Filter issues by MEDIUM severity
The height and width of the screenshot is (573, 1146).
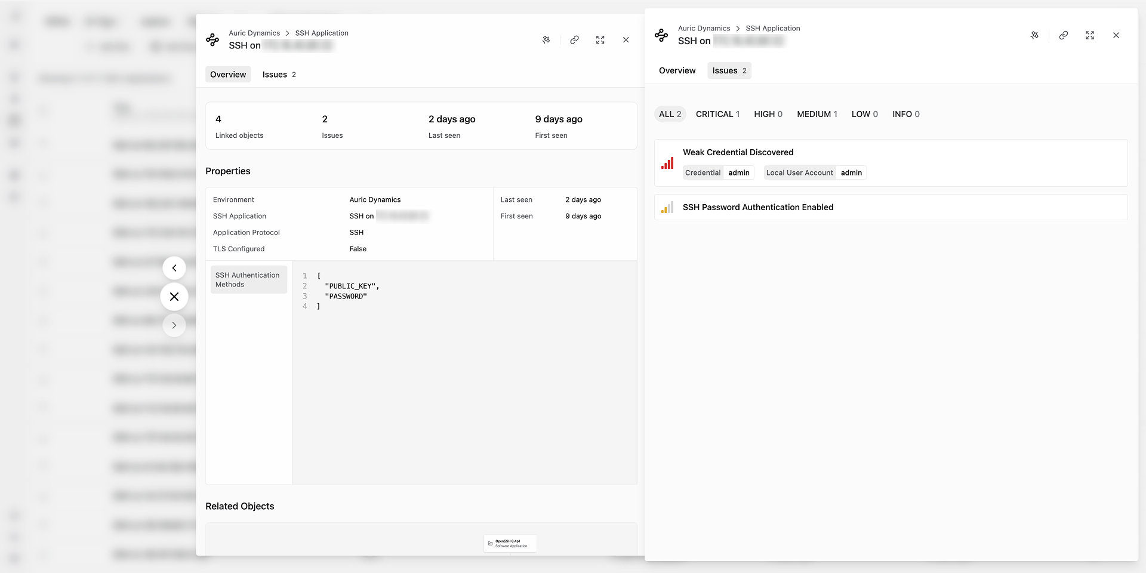(817, 114)
